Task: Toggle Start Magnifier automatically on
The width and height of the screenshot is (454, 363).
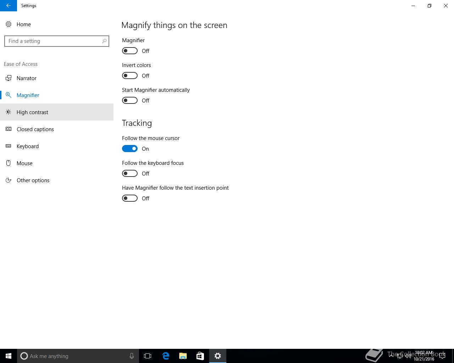Action: (x=130, y=100)
